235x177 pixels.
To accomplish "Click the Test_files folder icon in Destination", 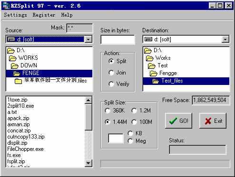I will (x=155, y=81).
